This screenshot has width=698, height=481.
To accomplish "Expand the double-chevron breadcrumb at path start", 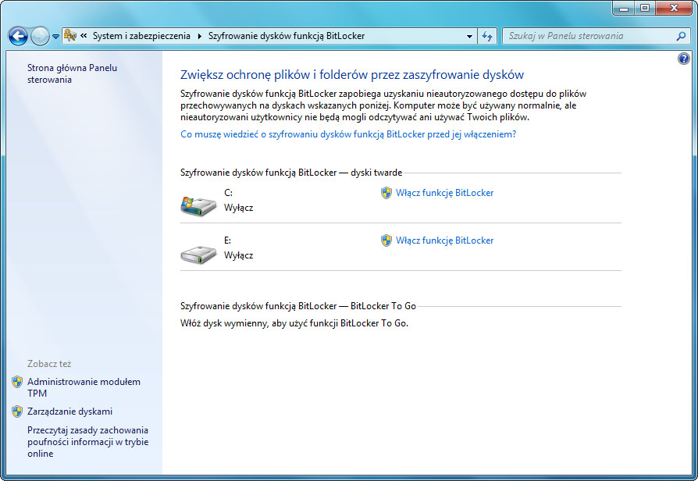I will click(x=83, y=36).
